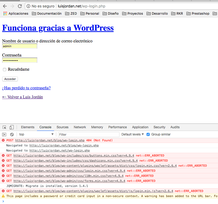Open the Prestashop bookmark folder

198,13
